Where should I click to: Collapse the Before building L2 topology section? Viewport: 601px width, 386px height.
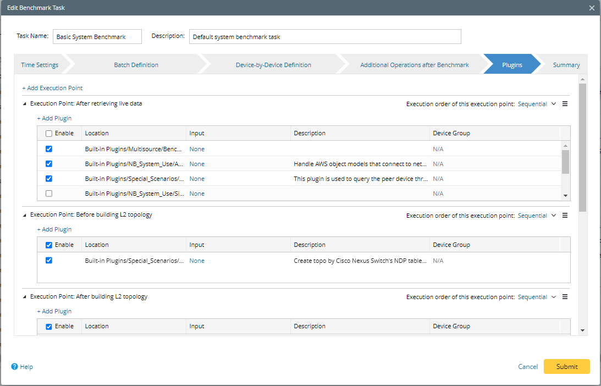pos(24,215)
